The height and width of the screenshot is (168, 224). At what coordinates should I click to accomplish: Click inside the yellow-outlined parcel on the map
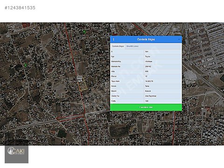click(x=83, y=85)
